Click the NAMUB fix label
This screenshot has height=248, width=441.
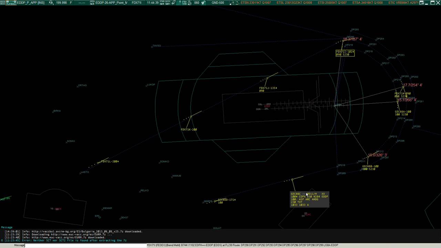pyautogui.click(x=177, y=176)
